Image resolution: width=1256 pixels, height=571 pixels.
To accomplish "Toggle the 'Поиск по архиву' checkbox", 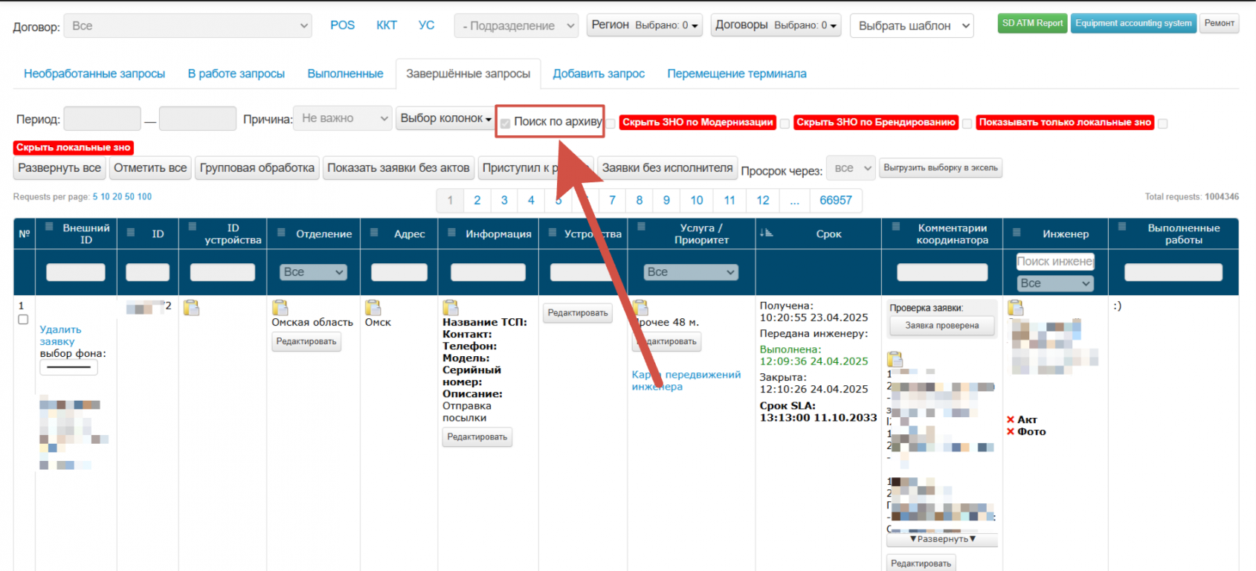I will tap(506, 123).
